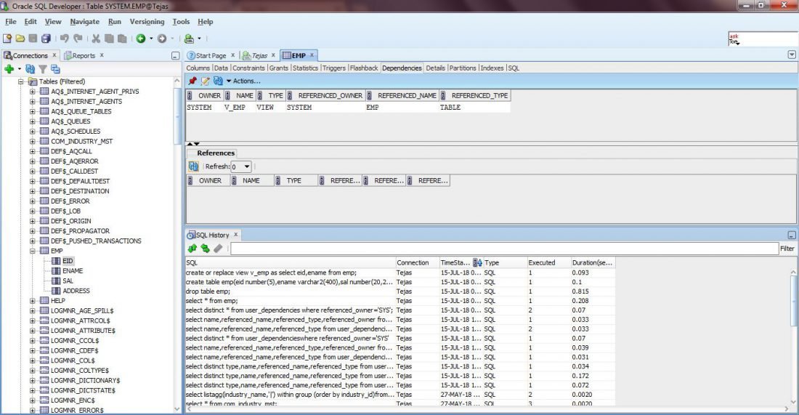Switch to the Tejas worksheet tab
Viewport: 799px width, 415px height.
[259, 55]
